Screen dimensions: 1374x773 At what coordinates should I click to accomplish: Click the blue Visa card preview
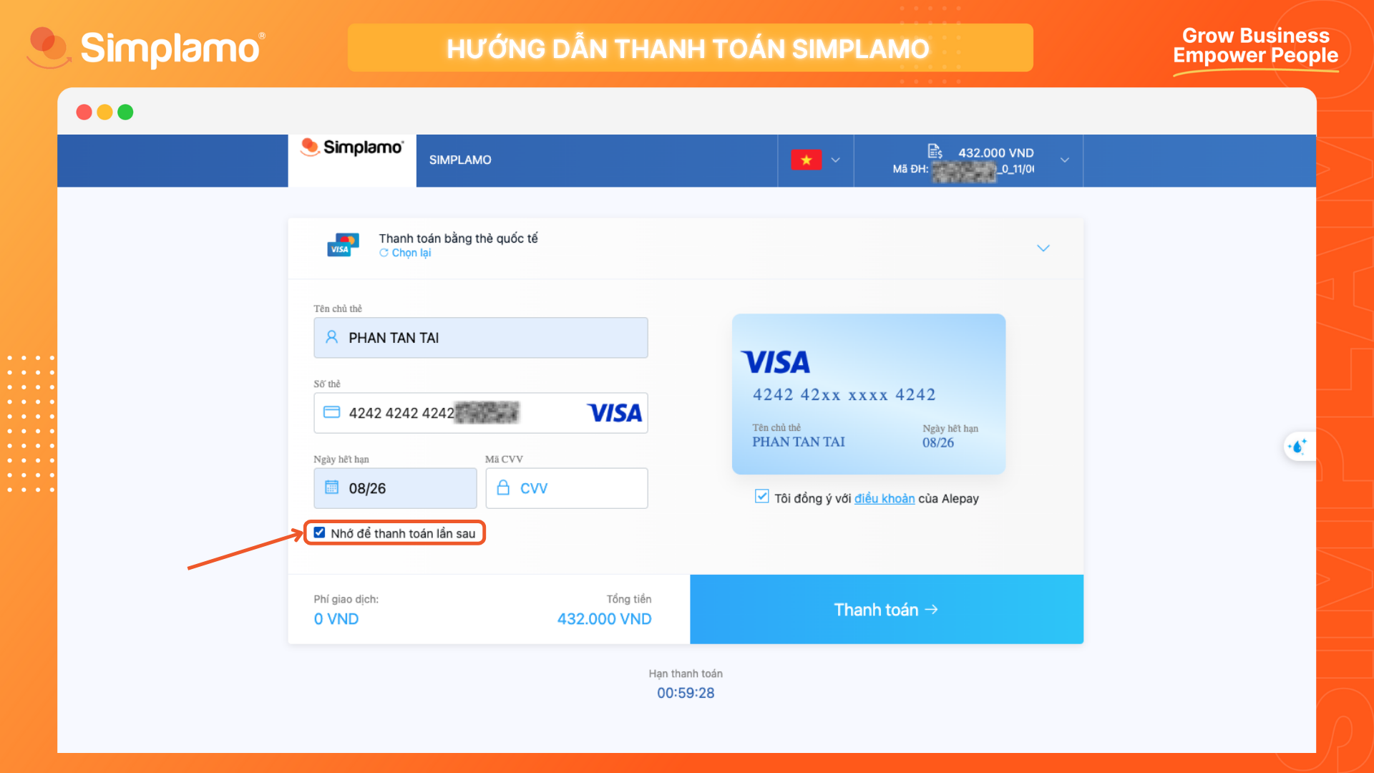tap(869, 394)
